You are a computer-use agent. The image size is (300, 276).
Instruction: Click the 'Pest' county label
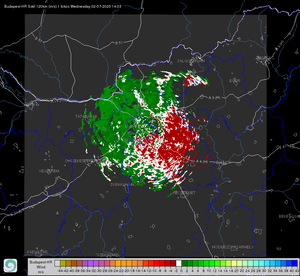pyautogui.click(x=211, y=185)
